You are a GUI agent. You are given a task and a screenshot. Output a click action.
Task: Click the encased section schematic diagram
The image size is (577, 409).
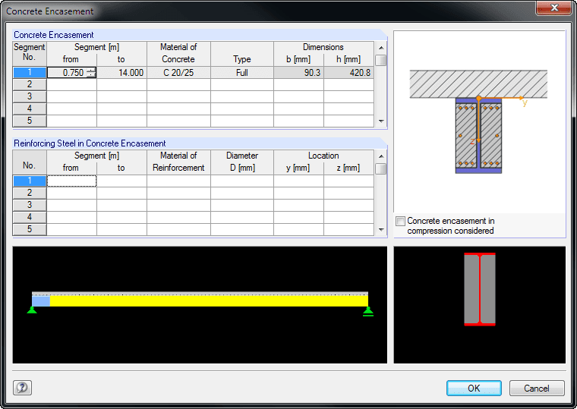pyautogui.click(x=478, y=121)
